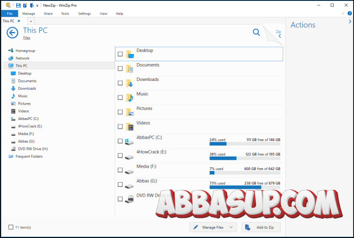Click the pin icon on This PC tab
The width and height of the screenshot is (354, 238).
[19, 21]
